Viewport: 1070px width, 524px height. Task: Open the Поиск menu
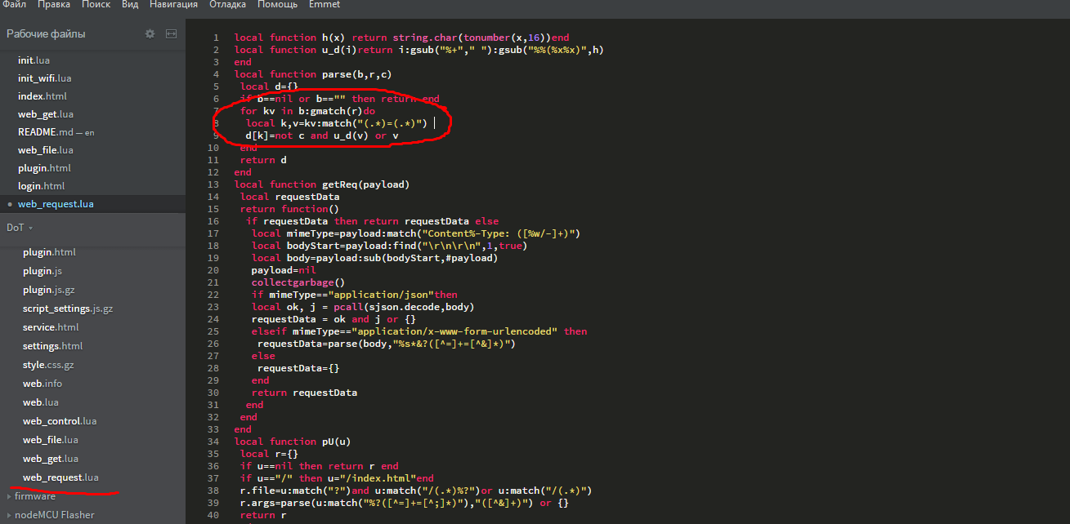tap(96, 5)
